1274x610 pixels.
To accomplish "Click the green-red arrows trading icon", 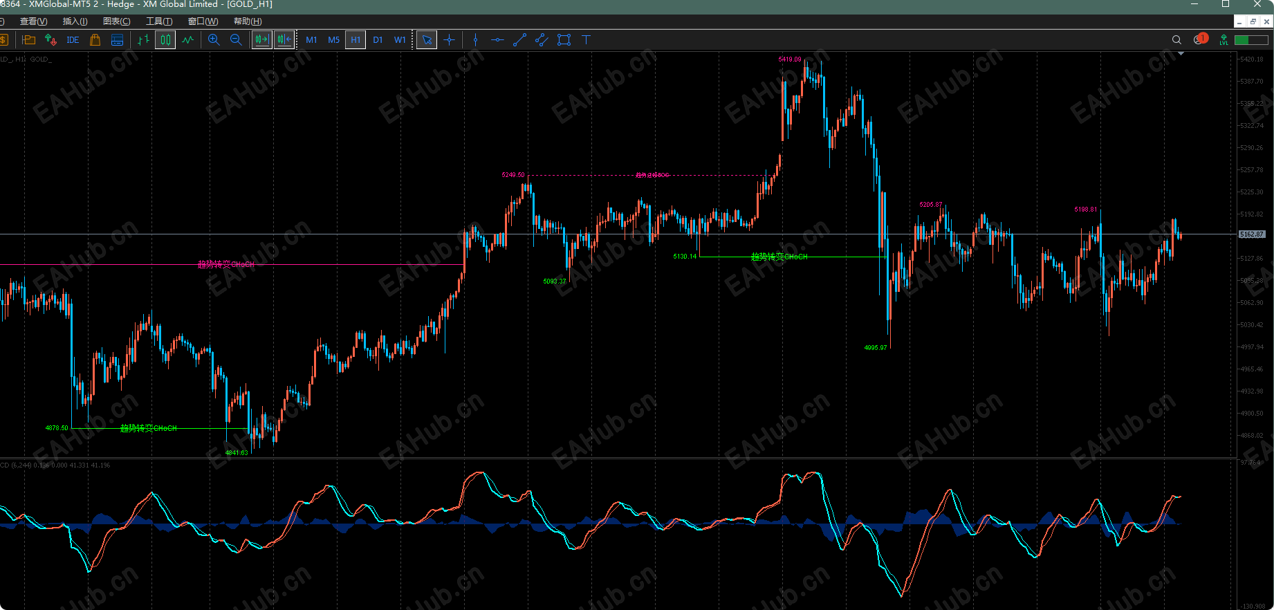I will coord(50,40).
